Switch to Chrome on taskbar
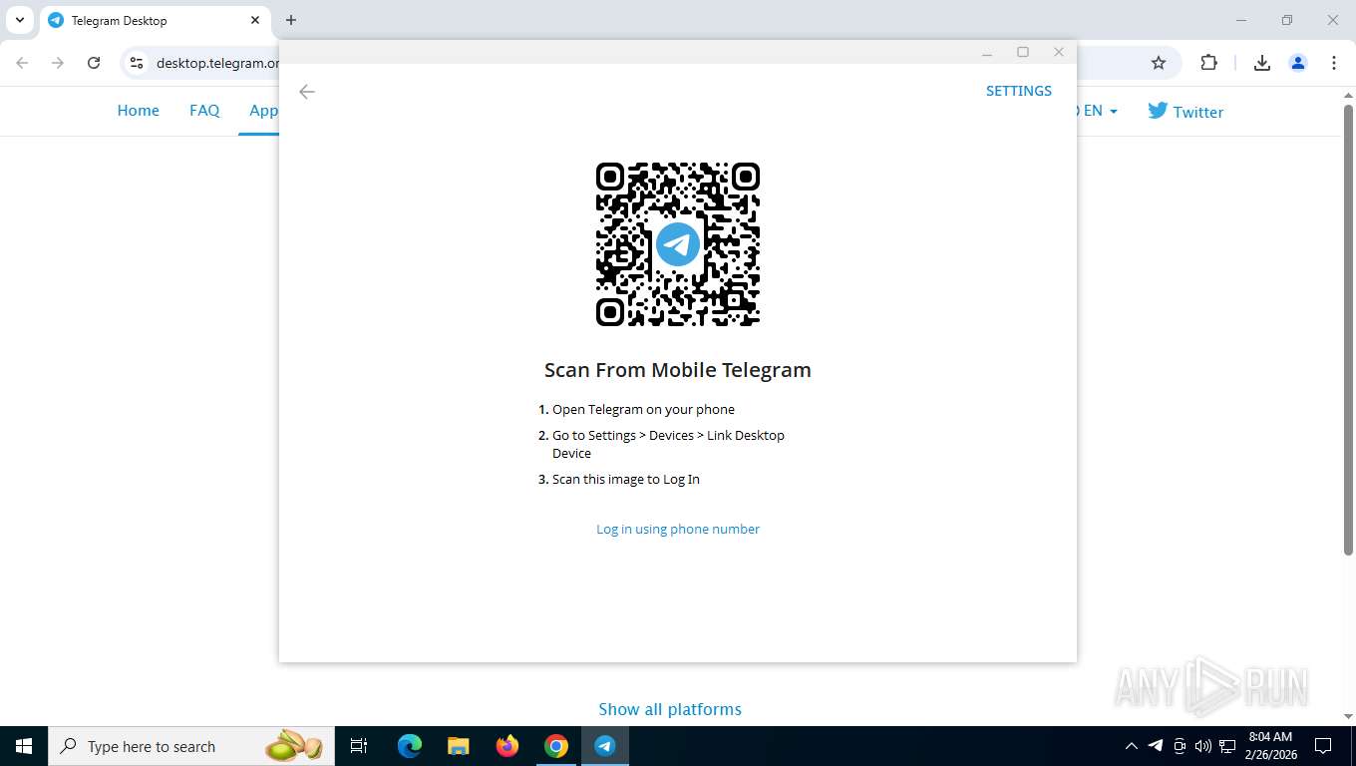 [x=556, y=746]
